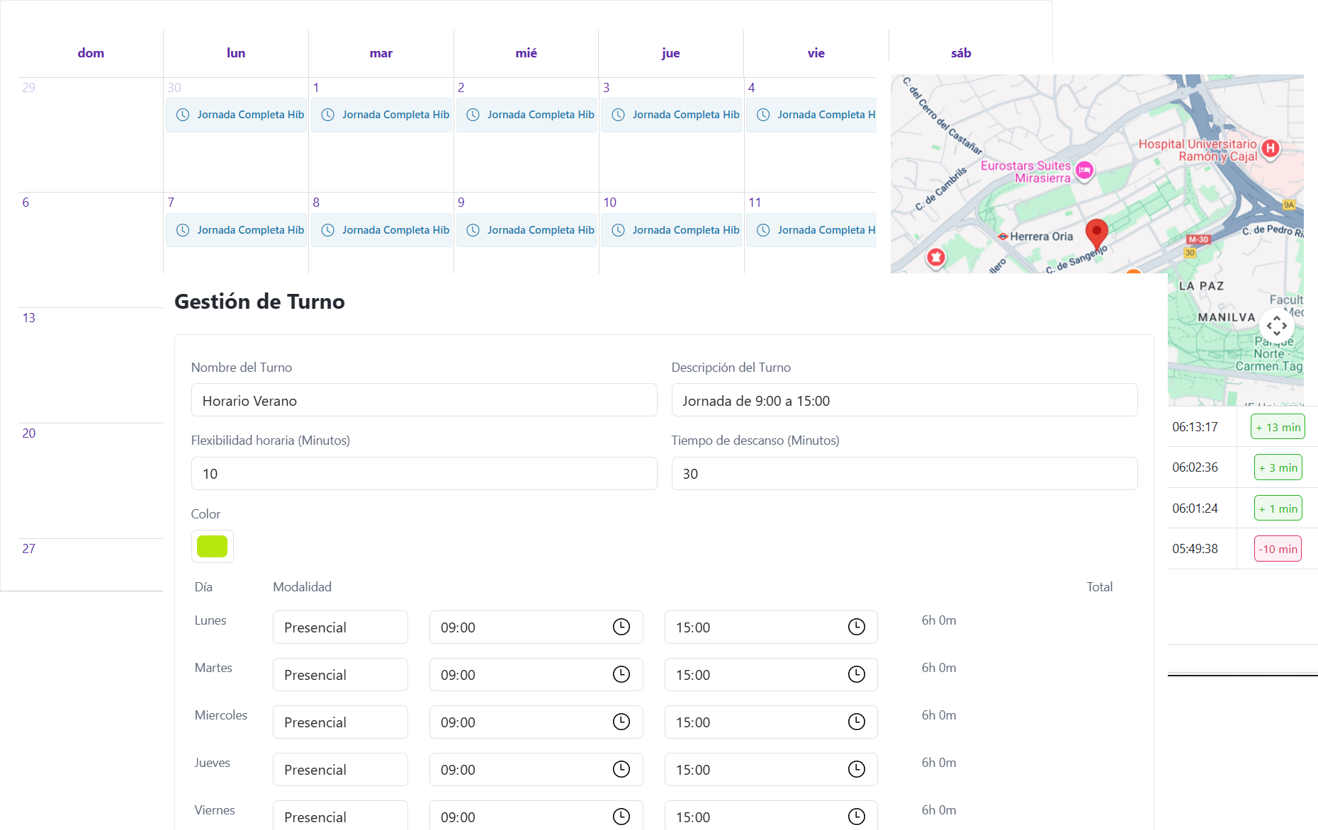Viewport: 1318px width, 830px height.
Task: Open Lunes start time clock picker
Action: [x=621, y=627]
